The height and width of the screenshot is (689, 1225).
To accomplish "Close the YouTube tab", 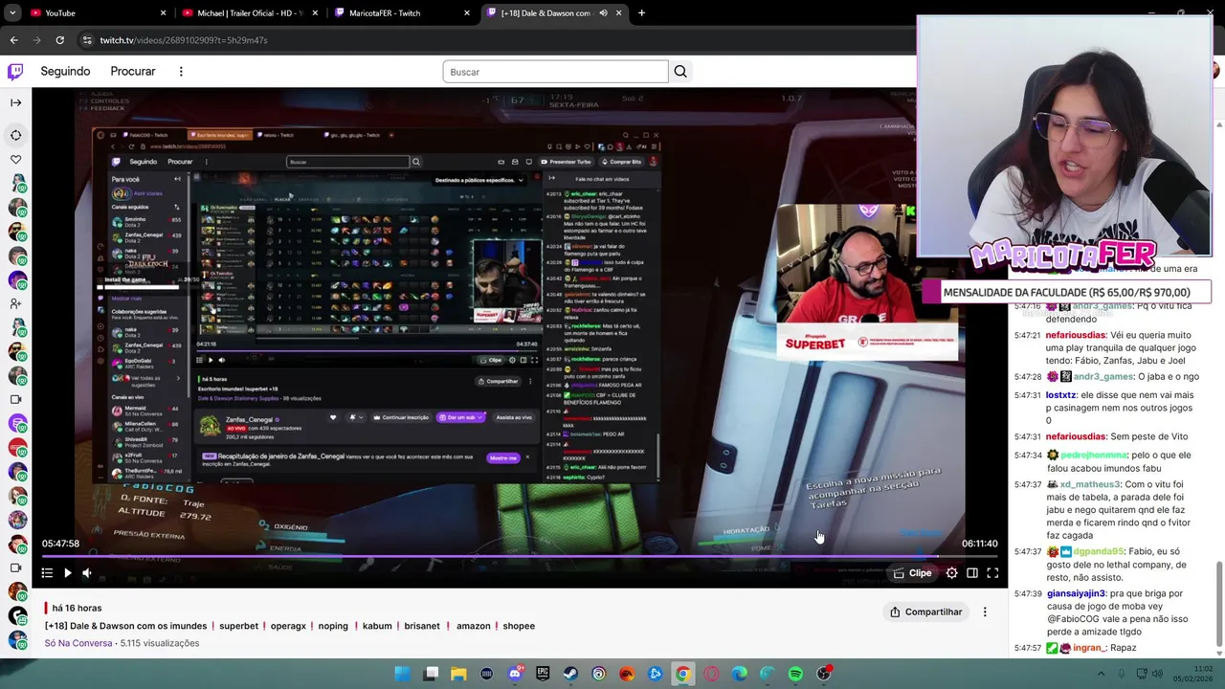I will (163, 13).
